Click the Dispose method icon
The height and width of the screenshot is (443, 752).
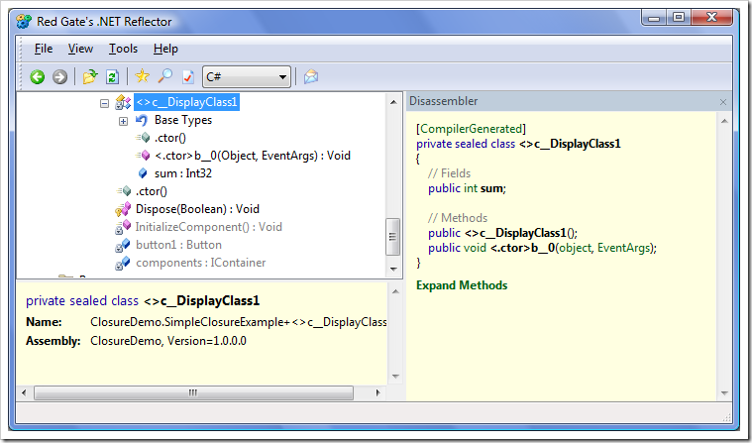[123, 209]
